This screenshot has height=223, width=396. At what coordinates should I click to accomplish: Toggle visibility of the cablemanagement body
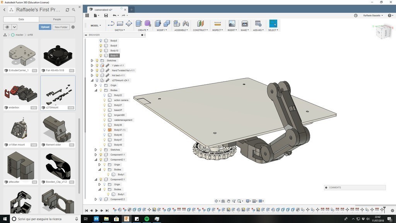(x=104, y=120)
